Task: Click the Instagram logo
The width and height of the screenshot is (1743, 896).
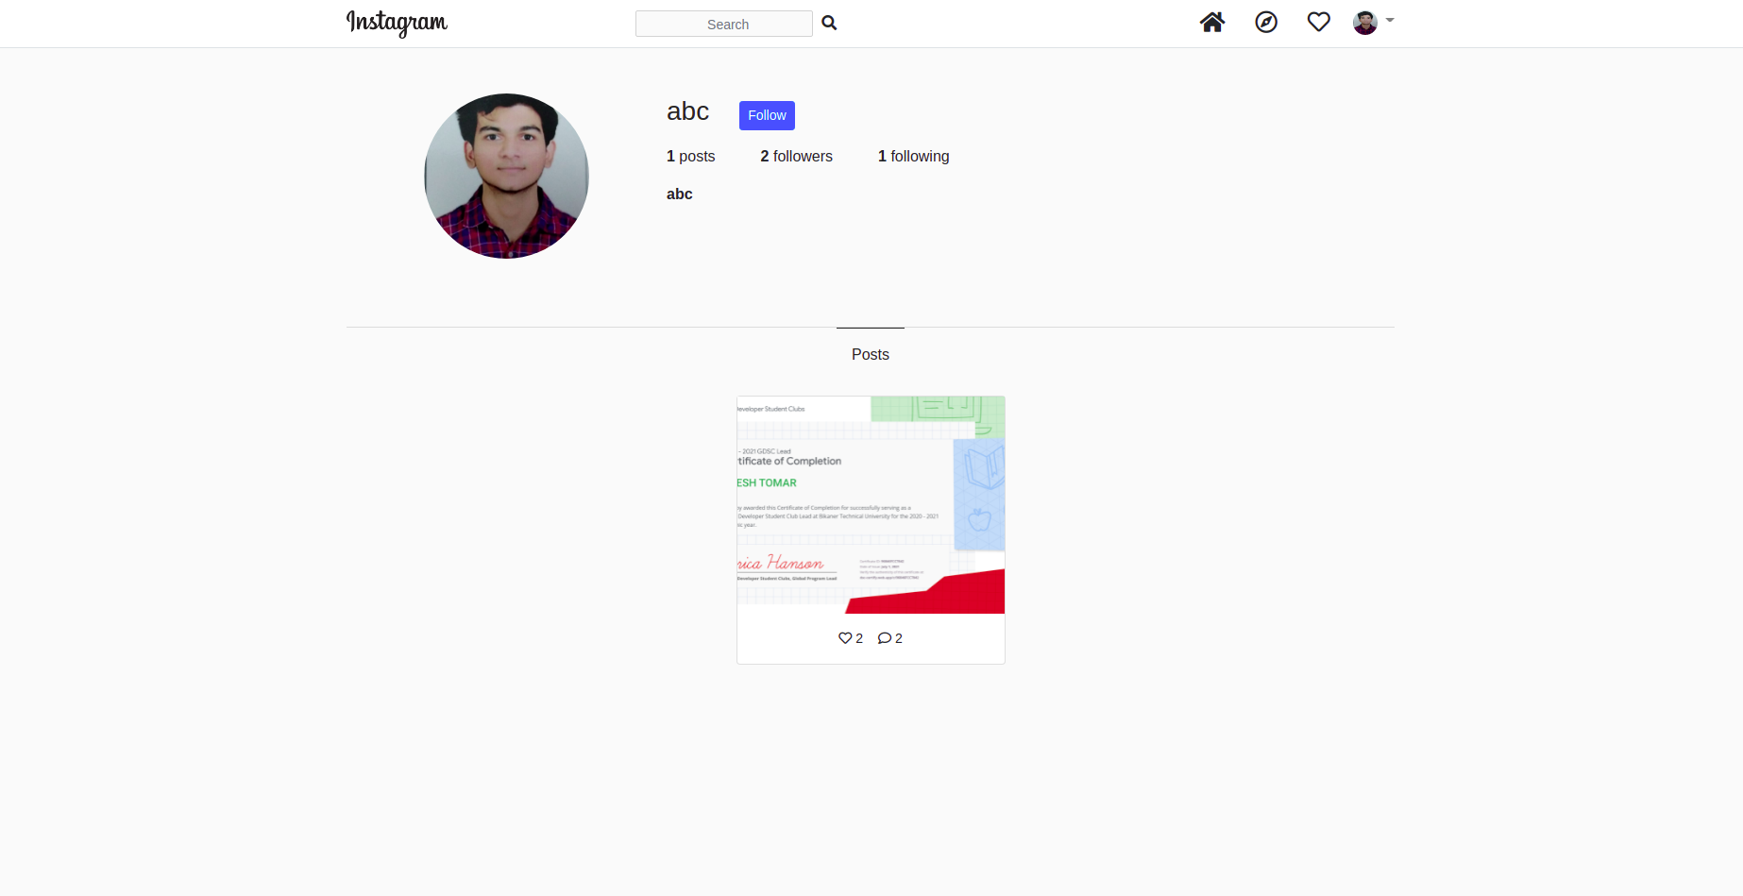Action: point(397,23)
